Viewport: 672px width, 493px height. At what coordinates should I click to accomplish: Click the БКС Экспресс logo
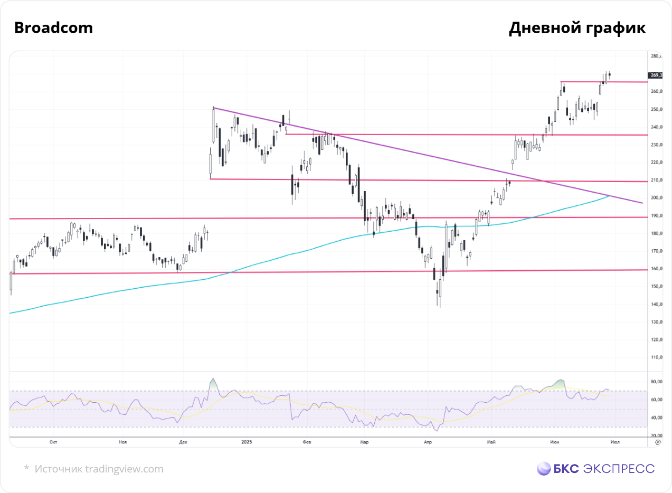pos(595,468)
